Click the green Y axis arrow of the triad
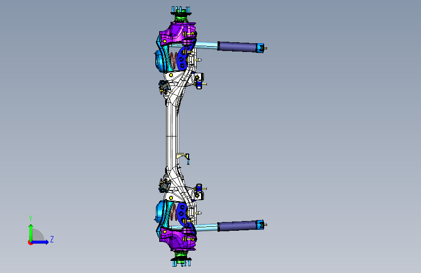Screen dimensions: 421x273 [x=31, y=233]
